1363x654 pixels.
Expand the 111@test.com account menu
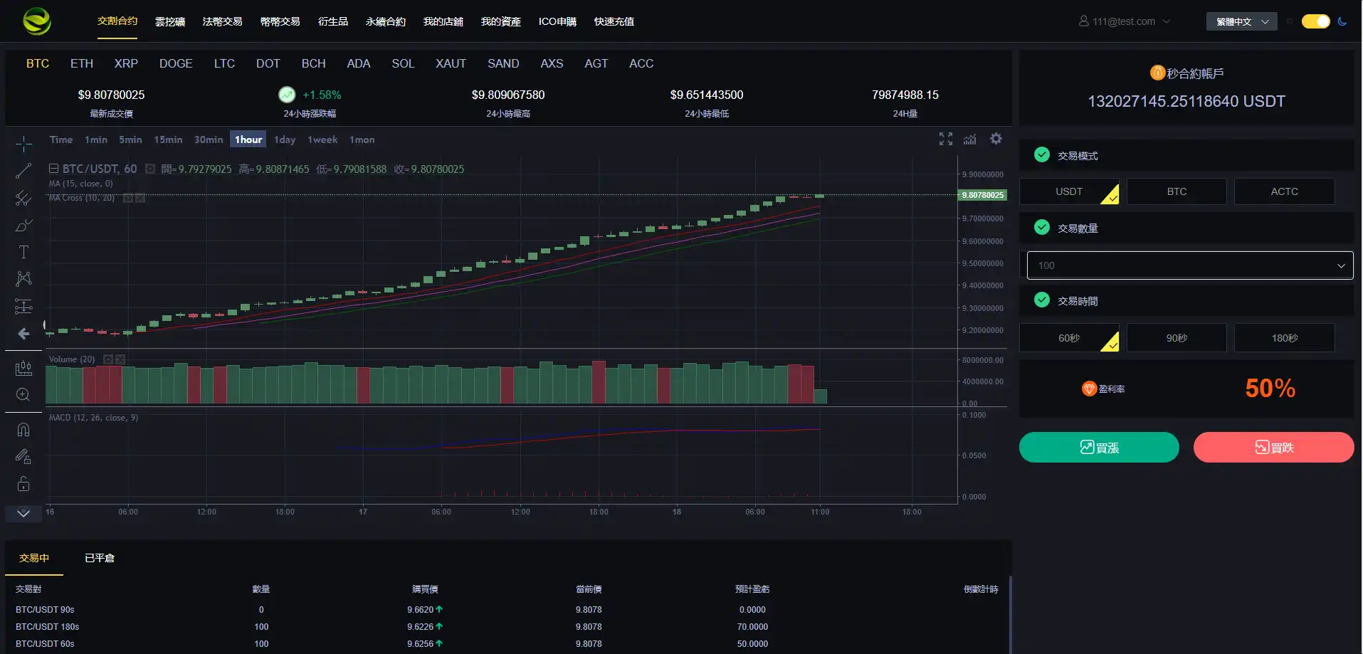tap(1124, 21)
